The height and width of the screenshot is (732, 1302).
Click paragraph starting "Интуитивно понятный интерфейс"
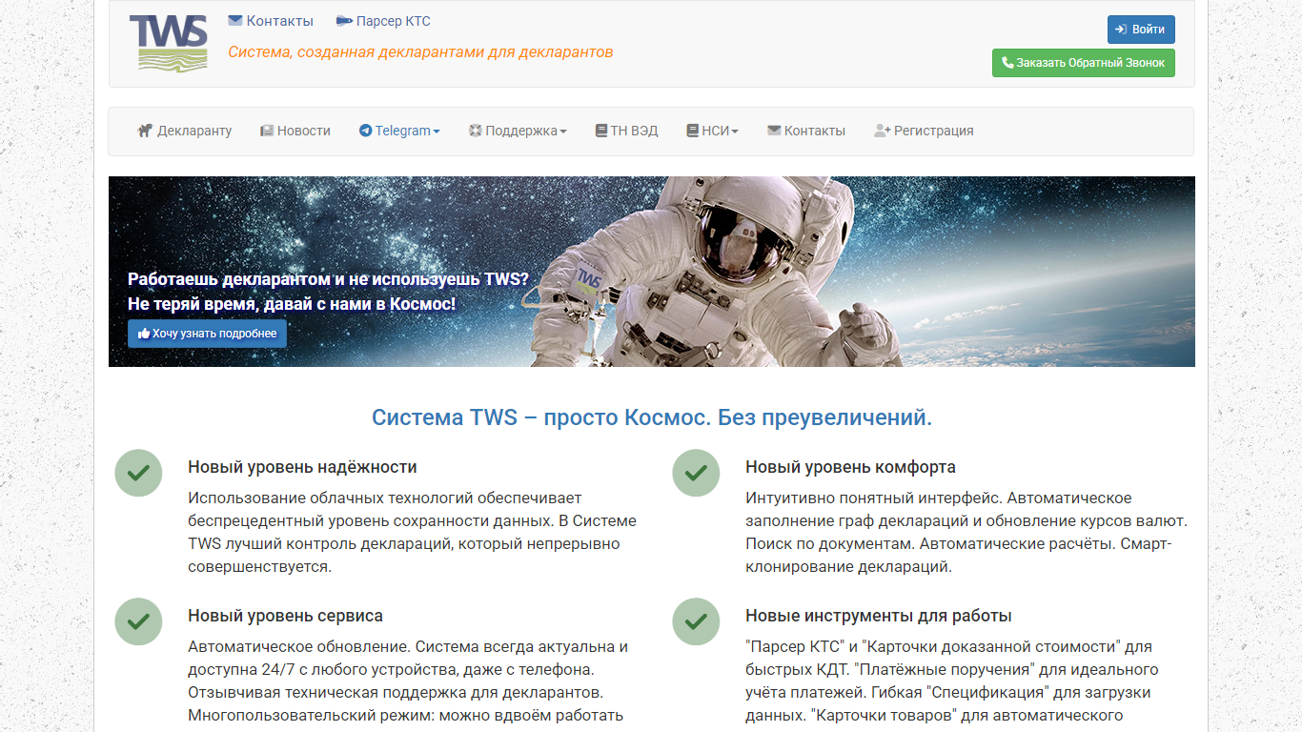[x=966, y=532]
